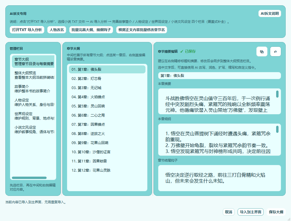Select chapter 09. 第9章：花果山回响
Image resolution: width=291 pixels, height=221 pixels.
tap(107, 143)
